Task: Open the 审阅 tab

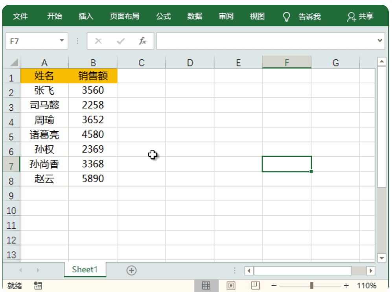Action: tap(226, 17)
